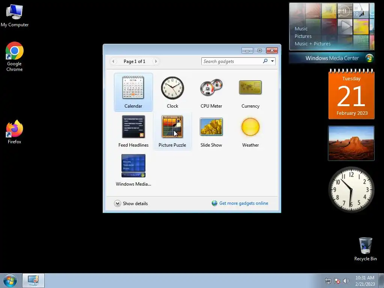Click the desert slide show gadget

351,143
